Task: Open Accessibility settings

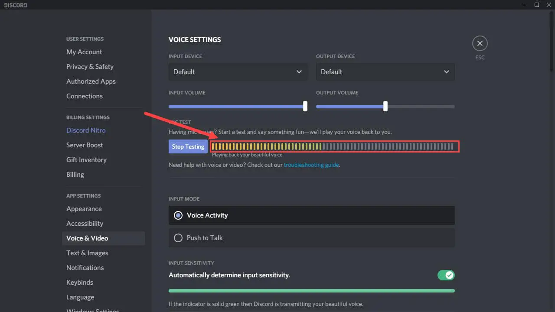Action: click(85, 224)
